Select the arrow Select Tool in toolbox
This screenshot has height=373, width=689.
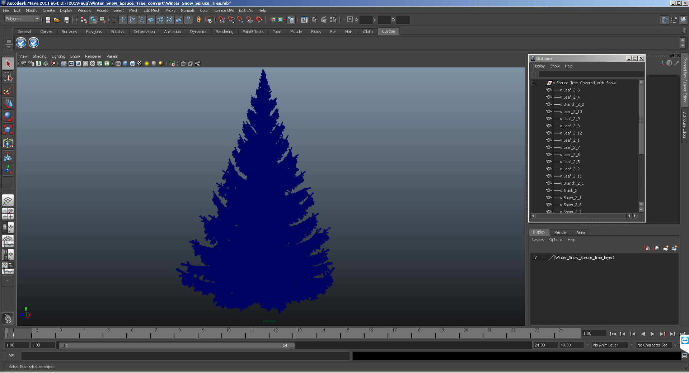pos(8,64)
